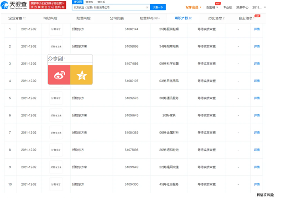Click the 好物东方来 name in row 9
This screenshot has height=198, width=283.
(x=80, y=167)
